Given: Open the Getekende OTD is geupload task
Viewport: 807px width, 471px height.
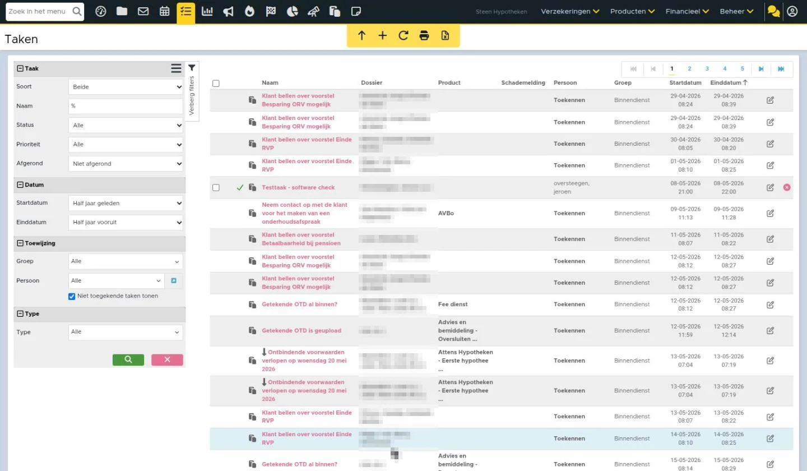Looking at the screenshot, I should pos(302,330).
